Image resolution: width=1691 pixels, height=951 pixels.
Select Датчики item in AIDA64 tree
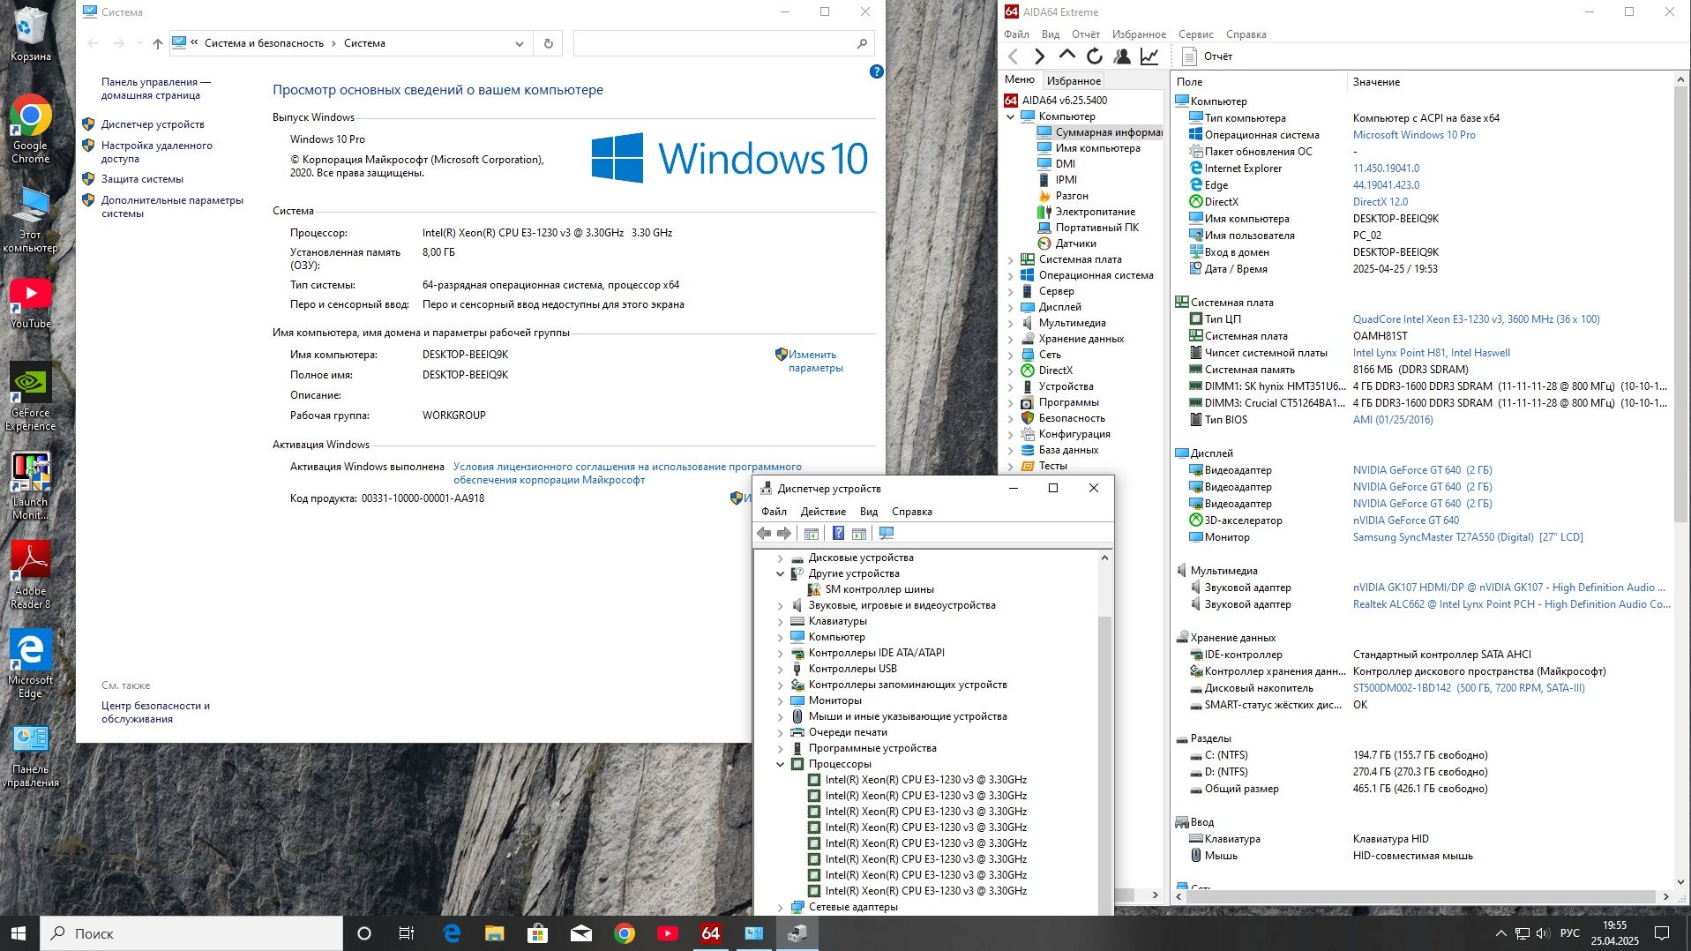(x=1075, y=243)
